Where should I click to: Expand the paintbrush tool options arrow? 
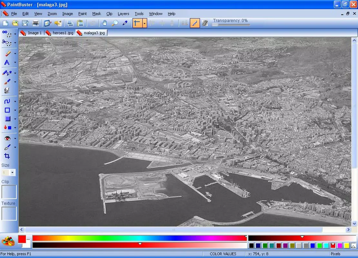[15, 82]
